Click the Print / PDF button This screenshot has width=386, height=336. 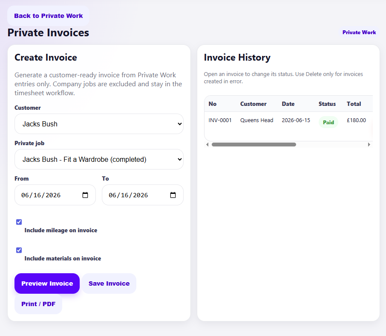tap(38, 304)
